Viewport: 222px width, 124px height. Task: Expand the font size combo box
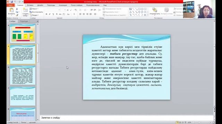pos(65,10)
